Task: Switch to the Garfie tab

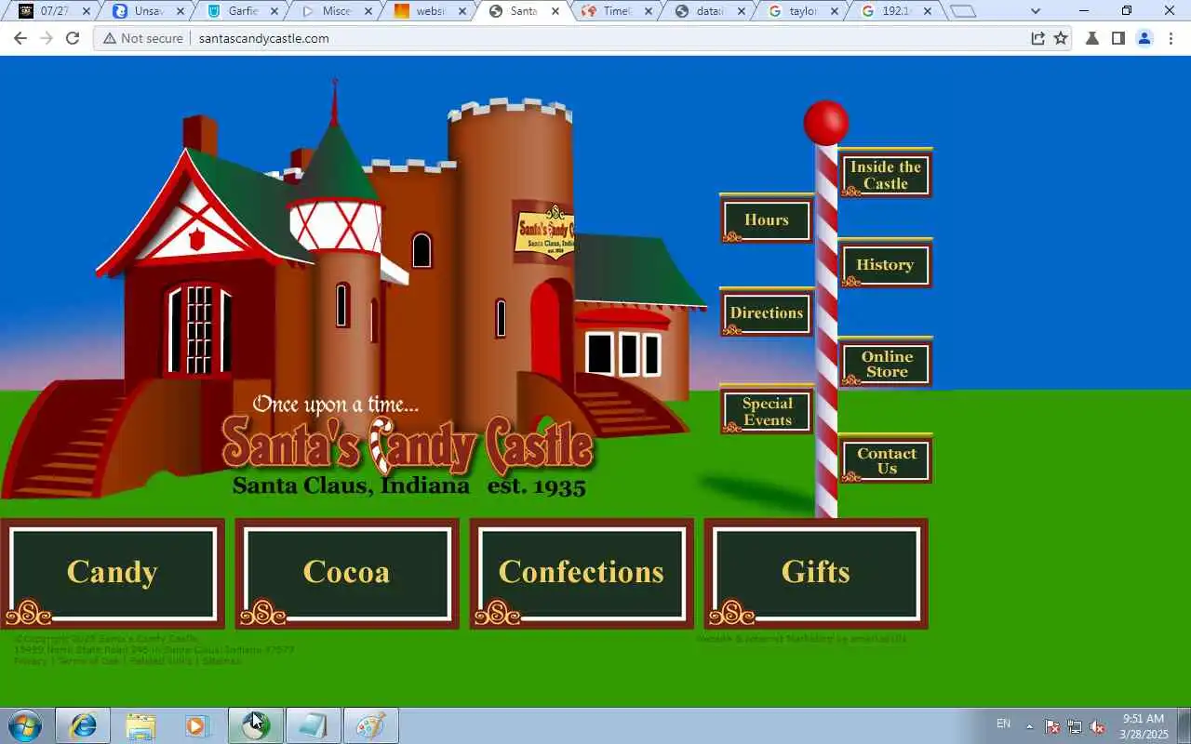Action: pyautogui.click(x=242, y=11)
